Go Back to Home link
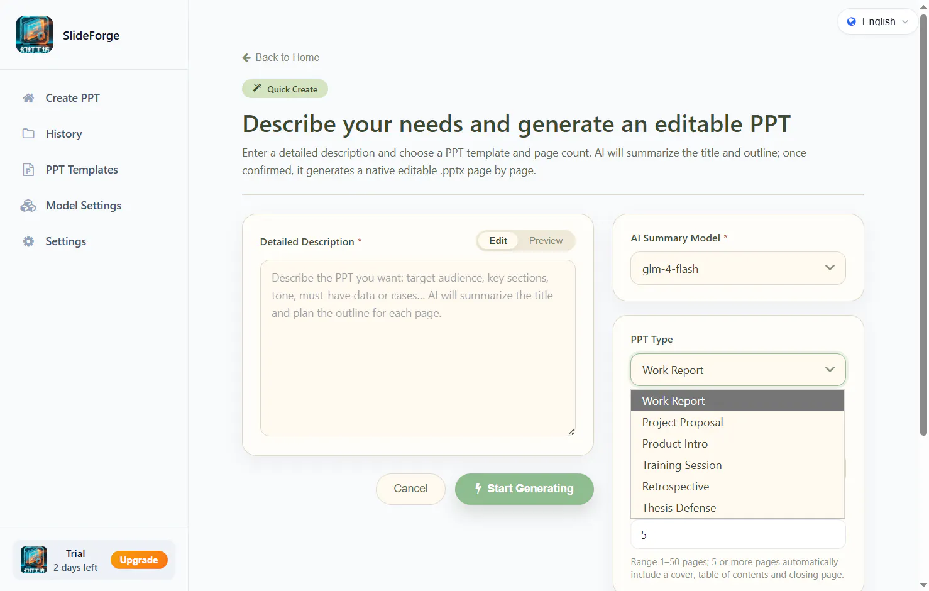 click(281, 58)
